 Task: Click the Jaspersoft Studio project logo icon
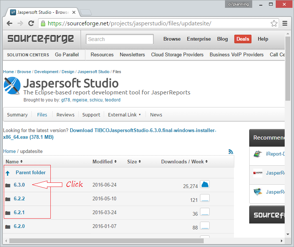click(12, 86)
